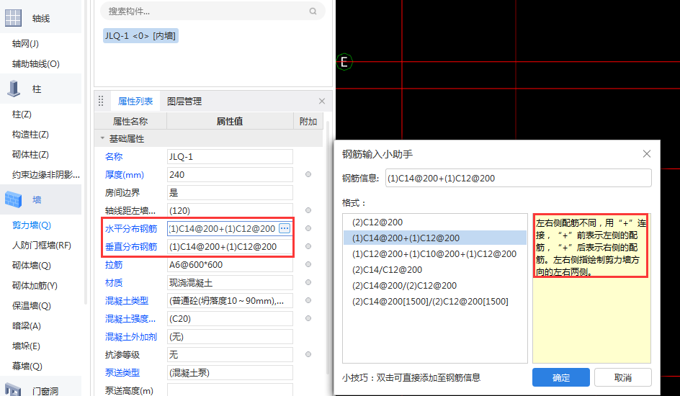Select 暗梁(A) in sidebar
The width and height of the screenshot is (680, 396).
[x=27, y=326]
